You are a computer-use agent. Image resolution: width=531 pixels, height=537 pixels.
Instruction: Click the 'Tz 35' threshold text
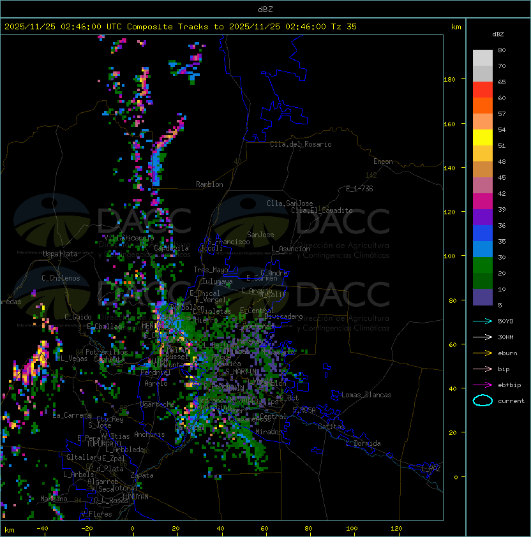coord(344,26)
